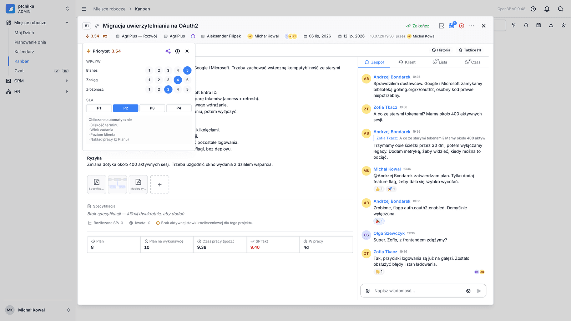Screen dimensions: 571x321
Task: Attach a file using the paperclip icon
Action: coord(368,291)
